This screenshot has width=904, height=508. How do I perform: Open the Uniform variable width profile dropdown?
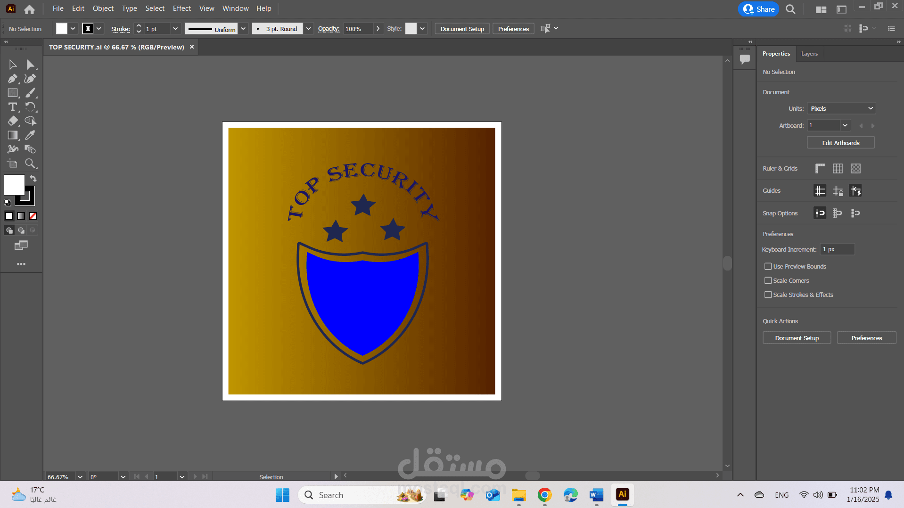[243, 29]
